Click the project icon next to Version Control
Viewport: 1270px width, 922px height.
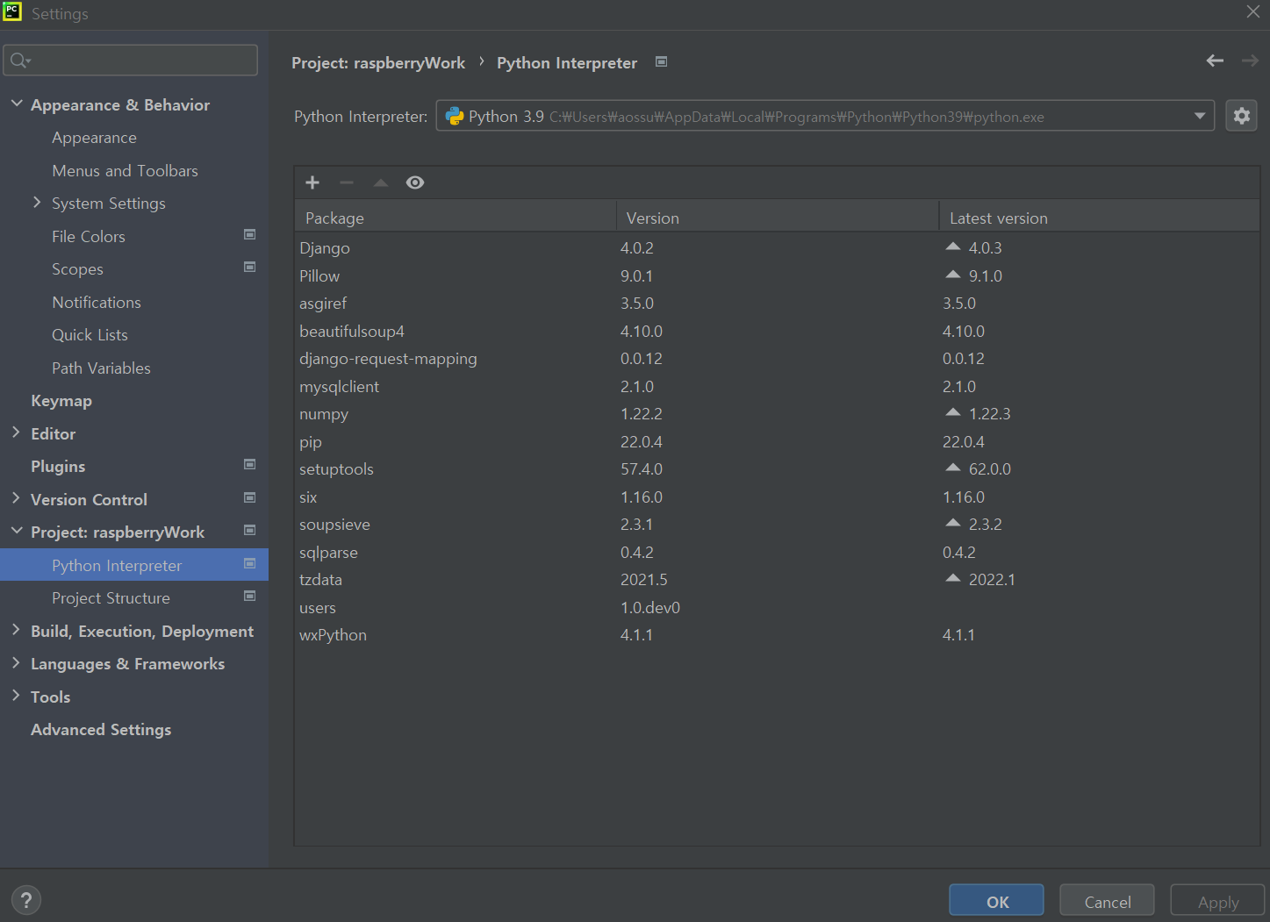tap(250, 497)
